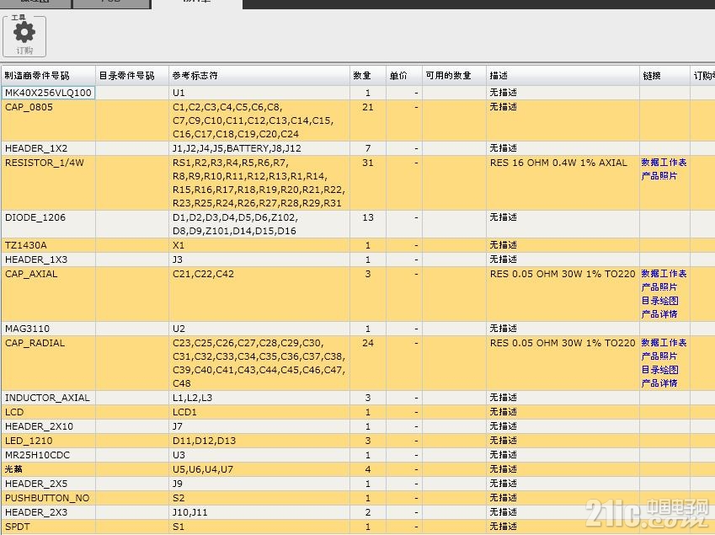Click the 链接 column header
The height and width of the screenshot is (535, 715).
[x=664, y=76]
